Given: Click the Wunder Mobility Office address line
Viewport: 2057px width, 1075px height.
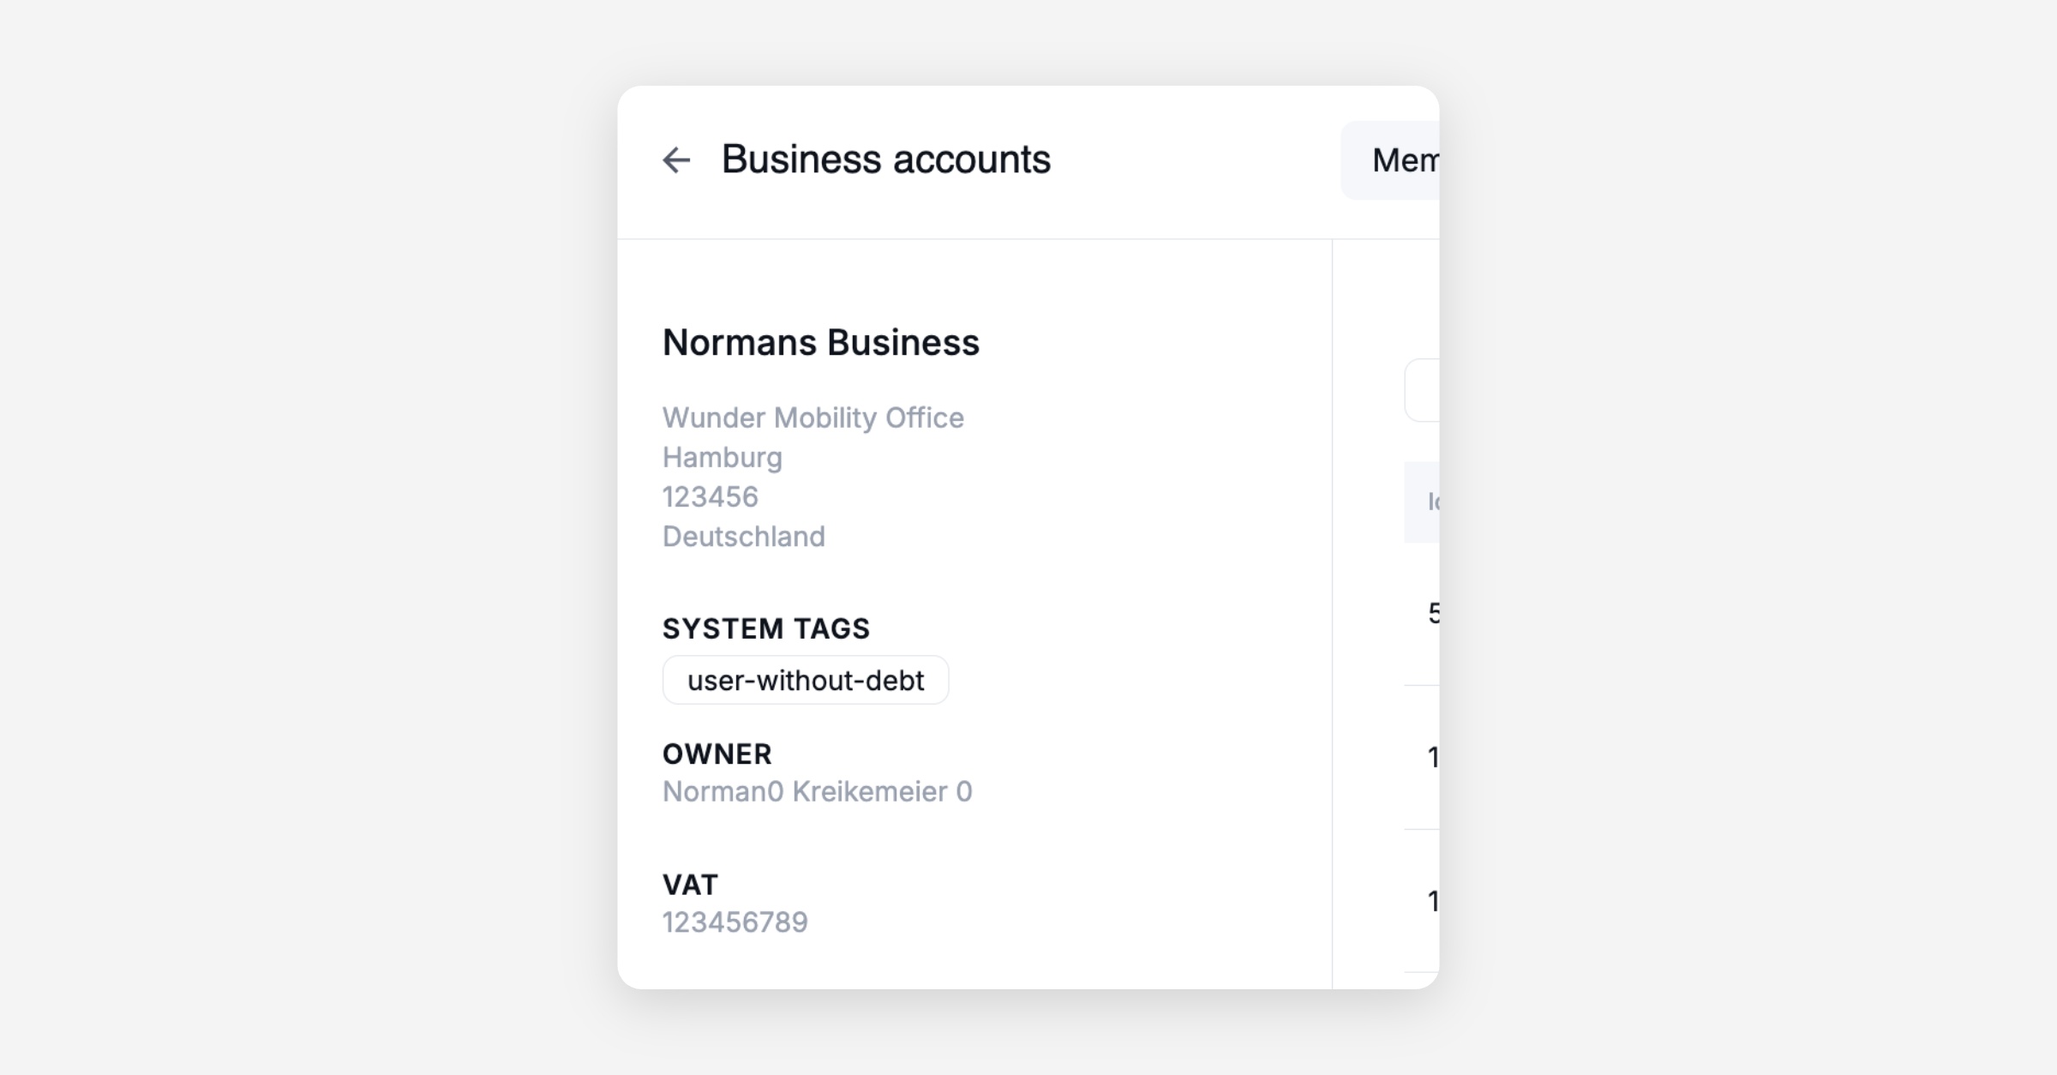Looking at the screenshot, I should tap(813, 417).
